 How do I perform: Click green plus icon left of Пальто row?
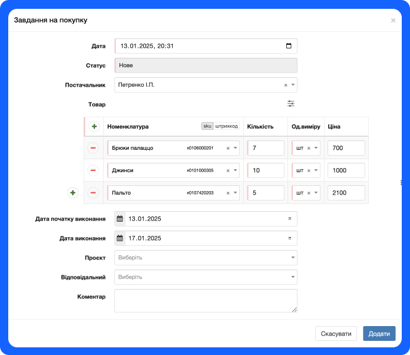coord(73,193)
